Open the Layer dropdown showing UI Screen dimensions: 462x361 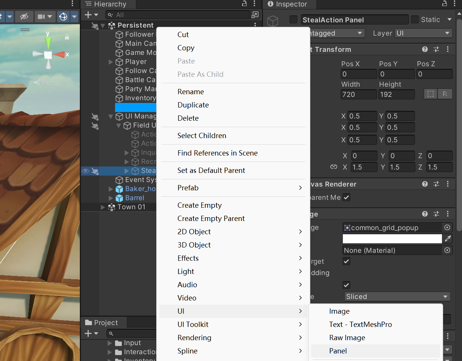[x=423, y=33]
